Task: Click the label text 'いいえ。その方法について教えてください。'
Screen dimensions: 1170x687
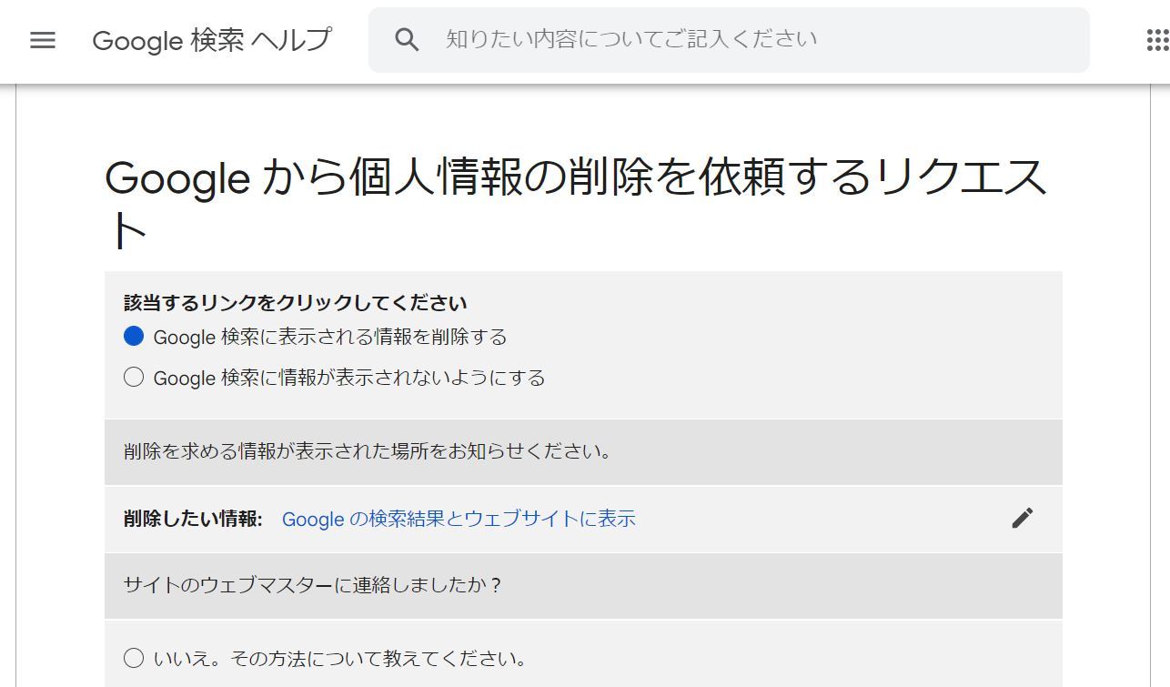Action: (x=340, y=659)
